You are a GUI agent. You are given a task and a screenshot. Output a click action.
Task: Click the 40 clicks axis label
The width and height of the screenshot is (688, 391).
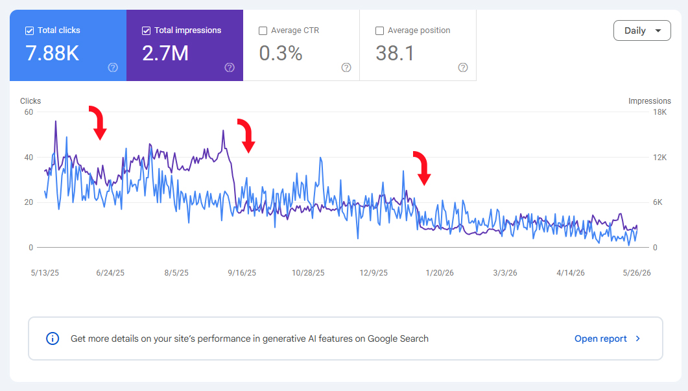coord(29,157)
